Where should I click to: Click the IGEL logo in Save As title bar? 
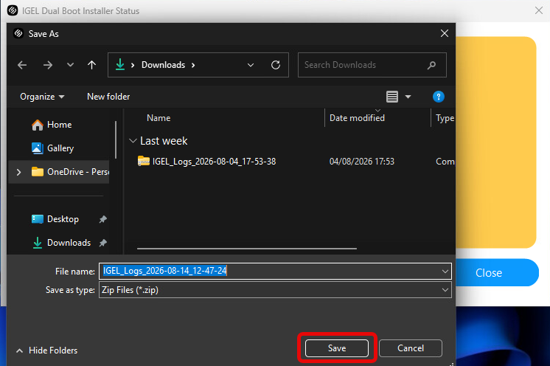coord(18,33)
